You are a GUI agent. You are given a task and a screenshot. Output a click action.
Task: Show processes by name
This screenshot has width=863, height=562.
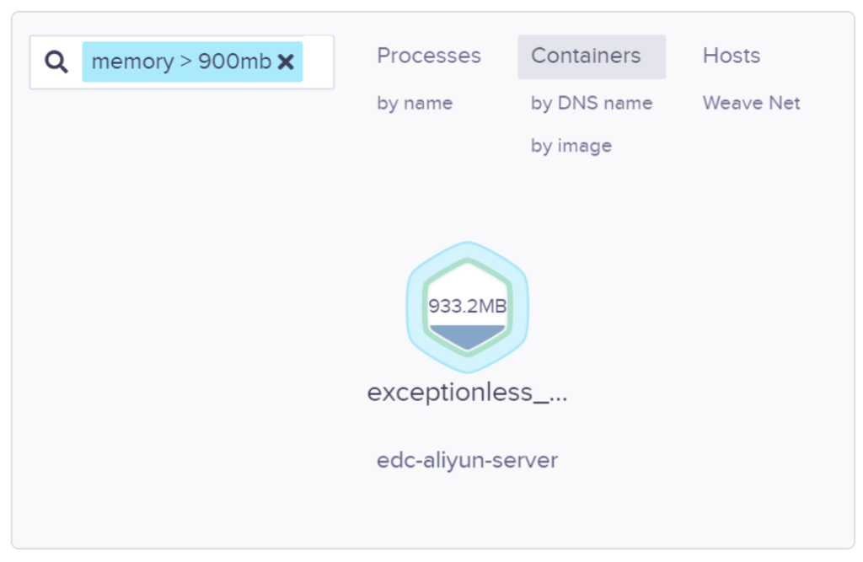pyautogui.click(x=415, y=103)
